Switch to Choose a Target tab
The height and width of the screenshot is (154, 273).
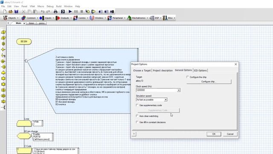click(142, 71)
